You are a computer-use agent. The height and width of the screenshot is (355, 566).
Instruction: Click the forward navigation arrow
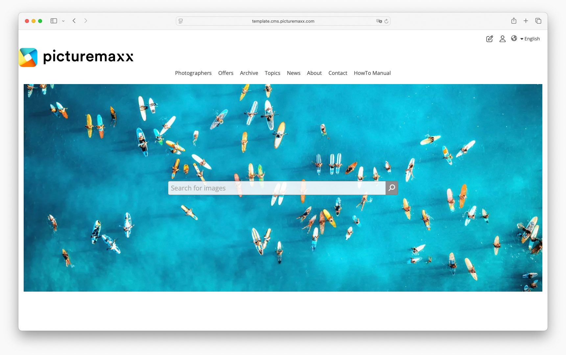(85, 21)
